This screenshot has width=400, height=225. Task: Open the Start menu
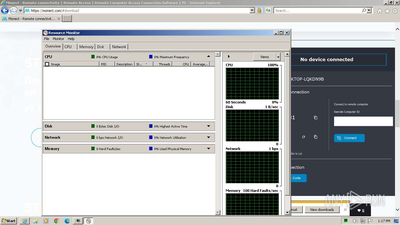pyautogui.click(x=8, y=221)
